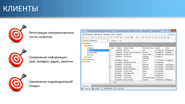Open the Команды menu
This screenshot has width=185, height=104.
(106, 34)
